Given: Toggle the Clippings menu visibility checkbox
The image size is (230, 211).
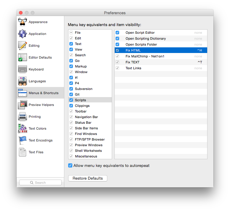Looking at the screenshot, I should pyautogui.click(x=71, y=106).
